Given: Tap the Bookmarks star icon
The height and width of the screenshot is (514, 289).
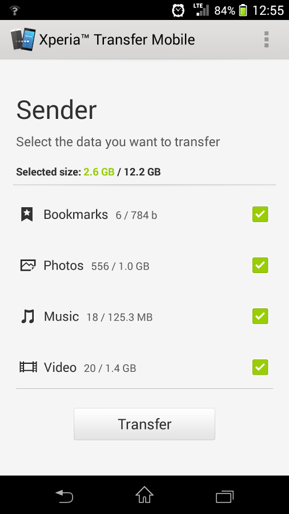Looking at the screenshot, I should (x=27, y=214).
